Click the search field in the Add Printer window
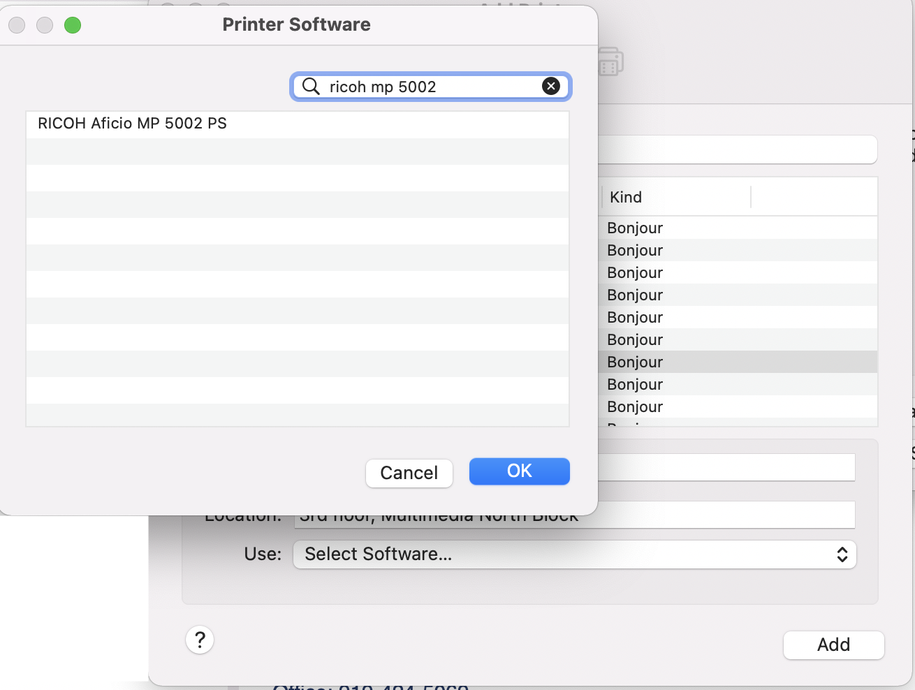Viewport: 915px width, 690px height. pyautogui.click(x=738, y=149)
